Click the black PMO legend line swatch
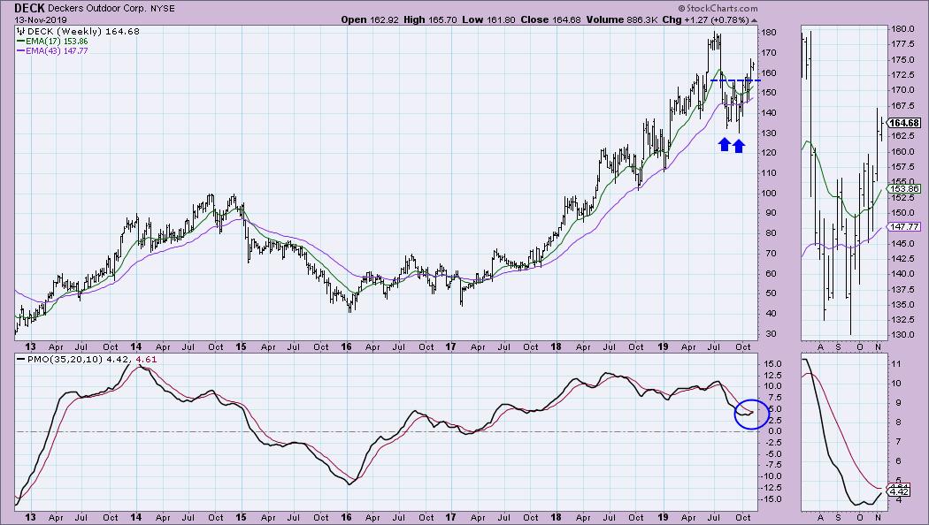Viewport: 929px width, 525px height. coord(20,359)
